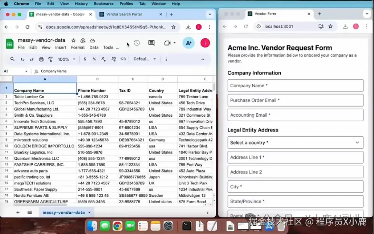374x234 pixels.
Task: Open the move to folder icon
Action: pyautogui.click(x=83, y=41)
